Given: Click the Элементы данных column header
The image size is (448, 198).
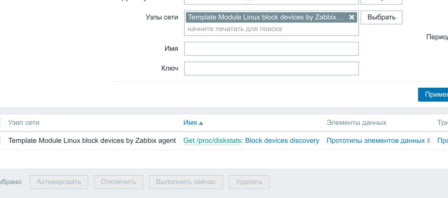Looking at the screenshot, I should [356, 123].
